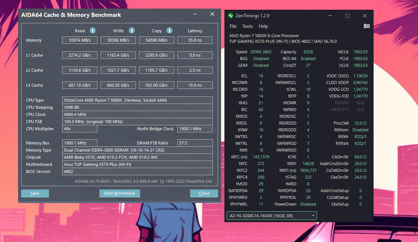Viewport: 418px width, 242px height.
Task: Click the Chipset AMD Bixby X570 field
Action: [137, 157]
